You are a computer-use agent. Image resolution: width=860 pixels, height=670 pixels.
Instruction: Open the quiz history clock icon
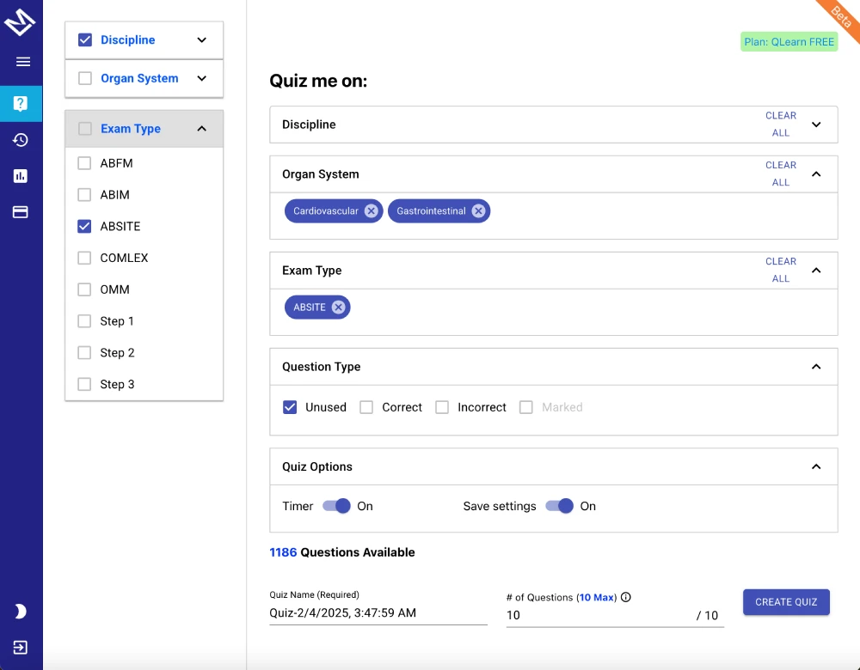click(21, 140)
